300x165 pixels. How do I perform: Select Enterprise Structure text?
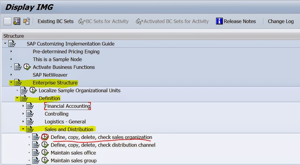point(55,83)
